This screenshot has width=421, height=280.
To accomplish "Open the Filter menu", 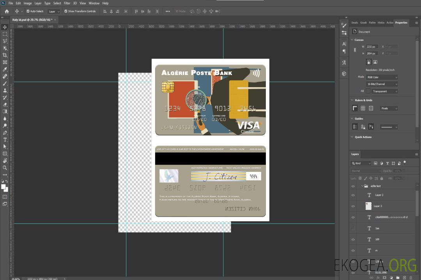I will click(x=67, y=3).
